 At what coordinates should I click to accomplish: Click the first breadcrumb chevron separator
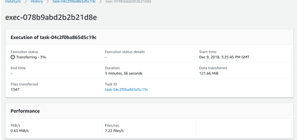26,2
